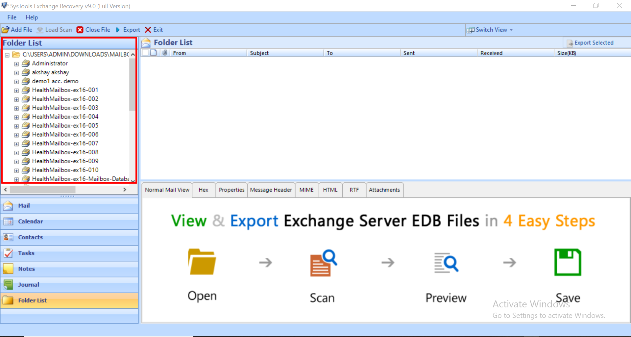Screen dimensions: 631x337
Task: Expand HealthMailbox-ex16-002 node
Action: point(16,99)
